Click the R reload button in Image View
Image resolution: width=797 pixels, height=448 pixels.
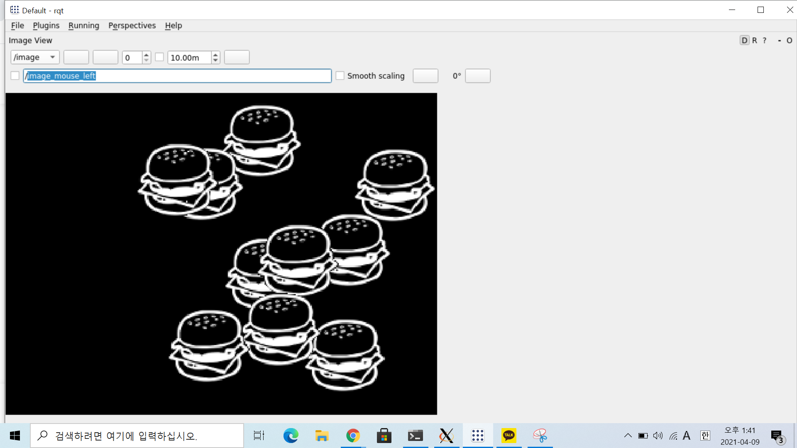pyautogui.click(x=755, y=40)
